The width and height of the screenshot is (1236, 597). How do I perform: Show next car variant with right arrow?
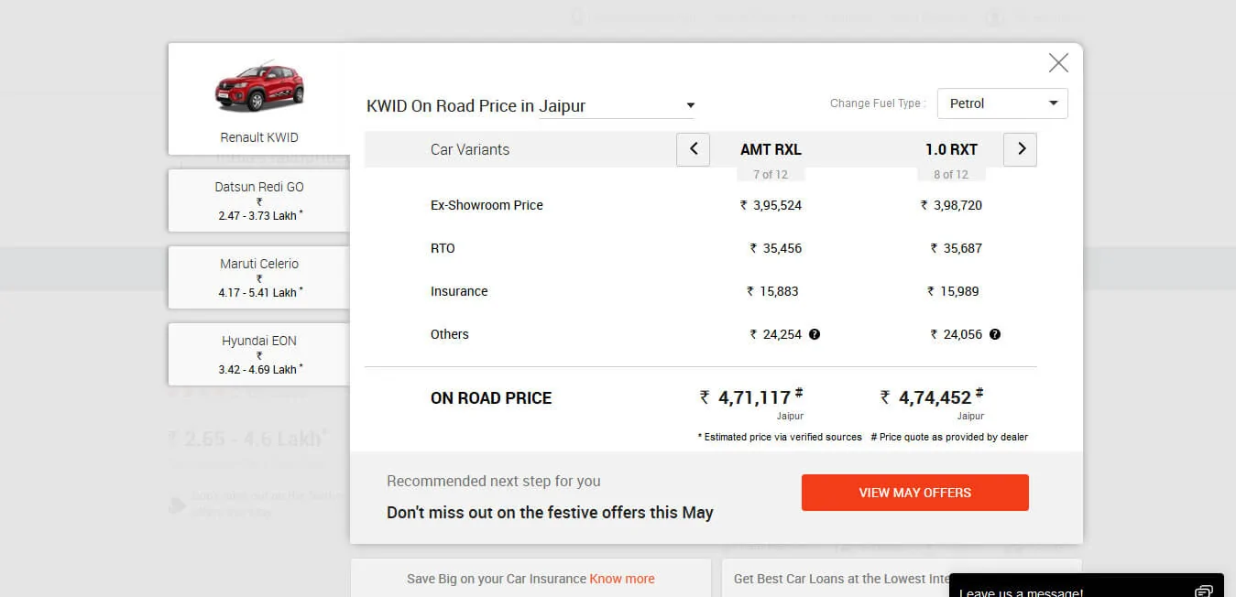point(1021,149)
